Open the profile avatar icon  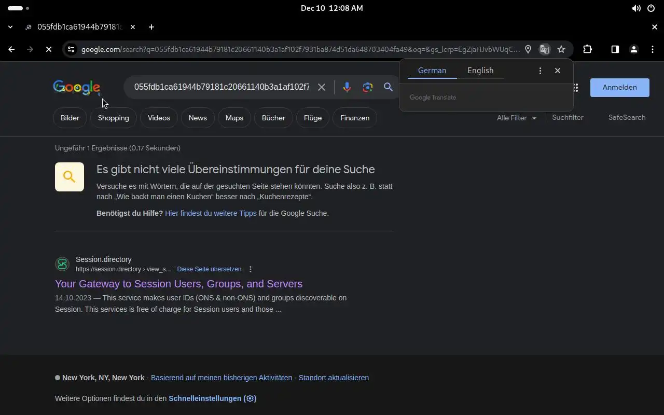coord(633,49)
